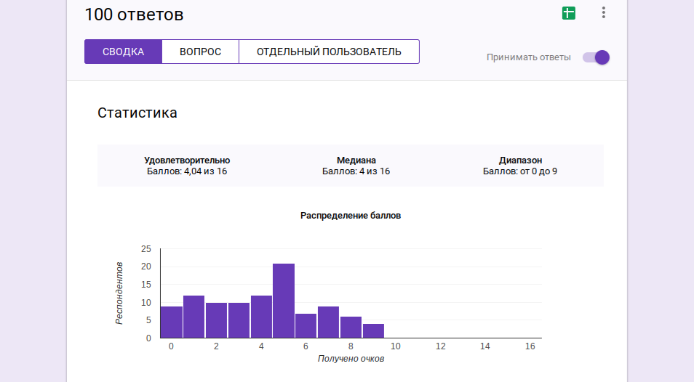This screenshot has height=382, width=694.
Task: Click the Респондентов axis label
Action: (x=119, y=293)
